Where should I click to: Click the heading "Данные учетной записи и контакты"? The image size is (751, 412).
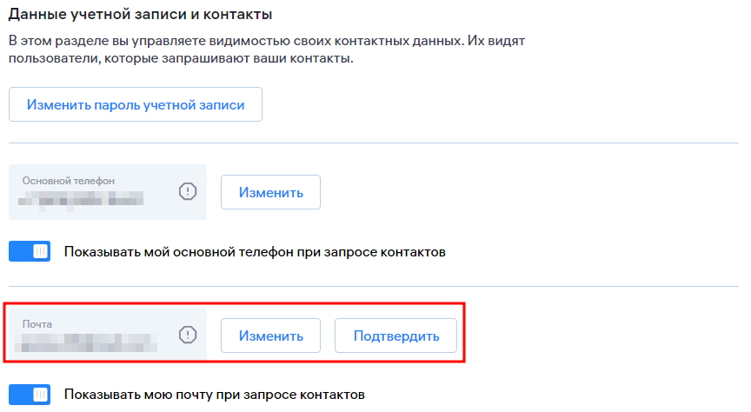[x=140, y=15]
